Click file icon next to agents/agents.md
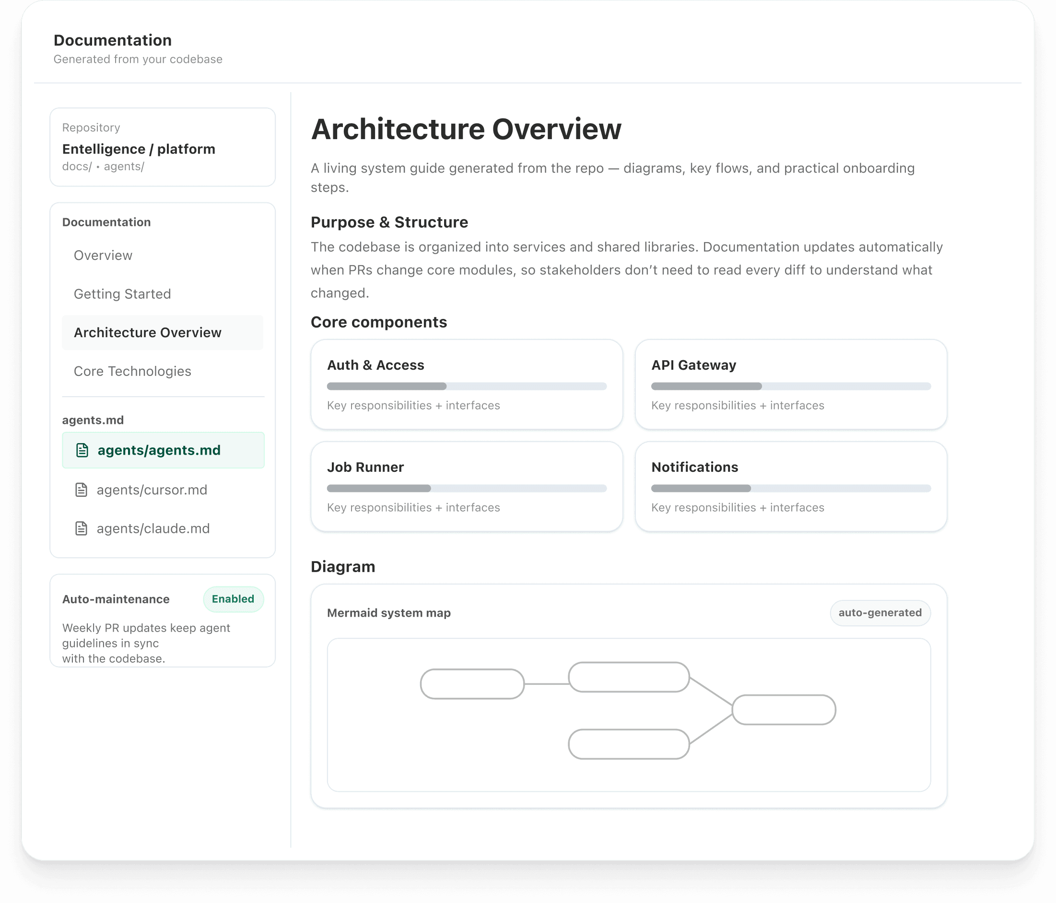Screen dimensions: 1056x903 click(82, 450)
